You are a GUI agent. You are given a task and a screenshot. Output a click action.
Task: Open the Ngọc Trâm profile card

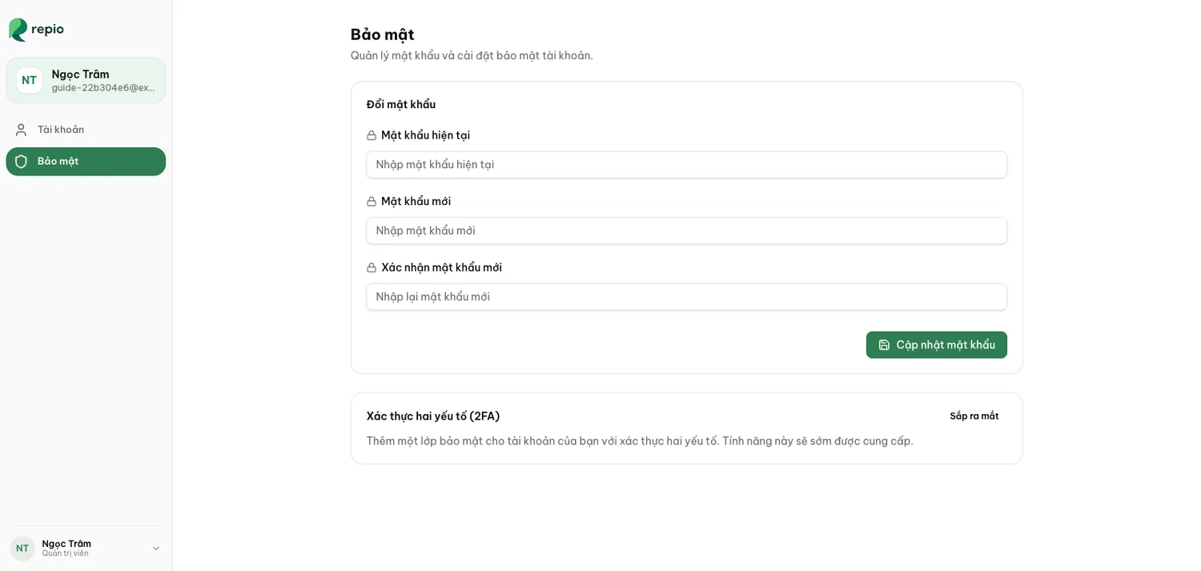(86, 80)
